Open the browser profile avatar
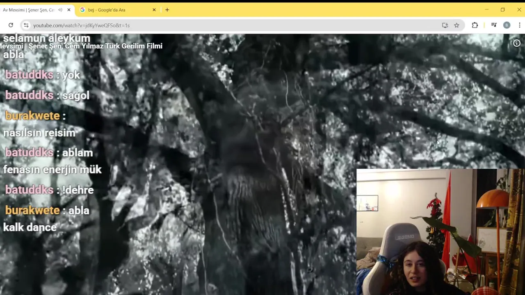This screenshot has width=525, height=295. point(507,25)
